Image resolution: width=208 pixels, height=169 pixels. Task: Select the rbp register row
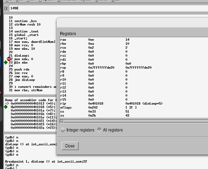point(134,64)
